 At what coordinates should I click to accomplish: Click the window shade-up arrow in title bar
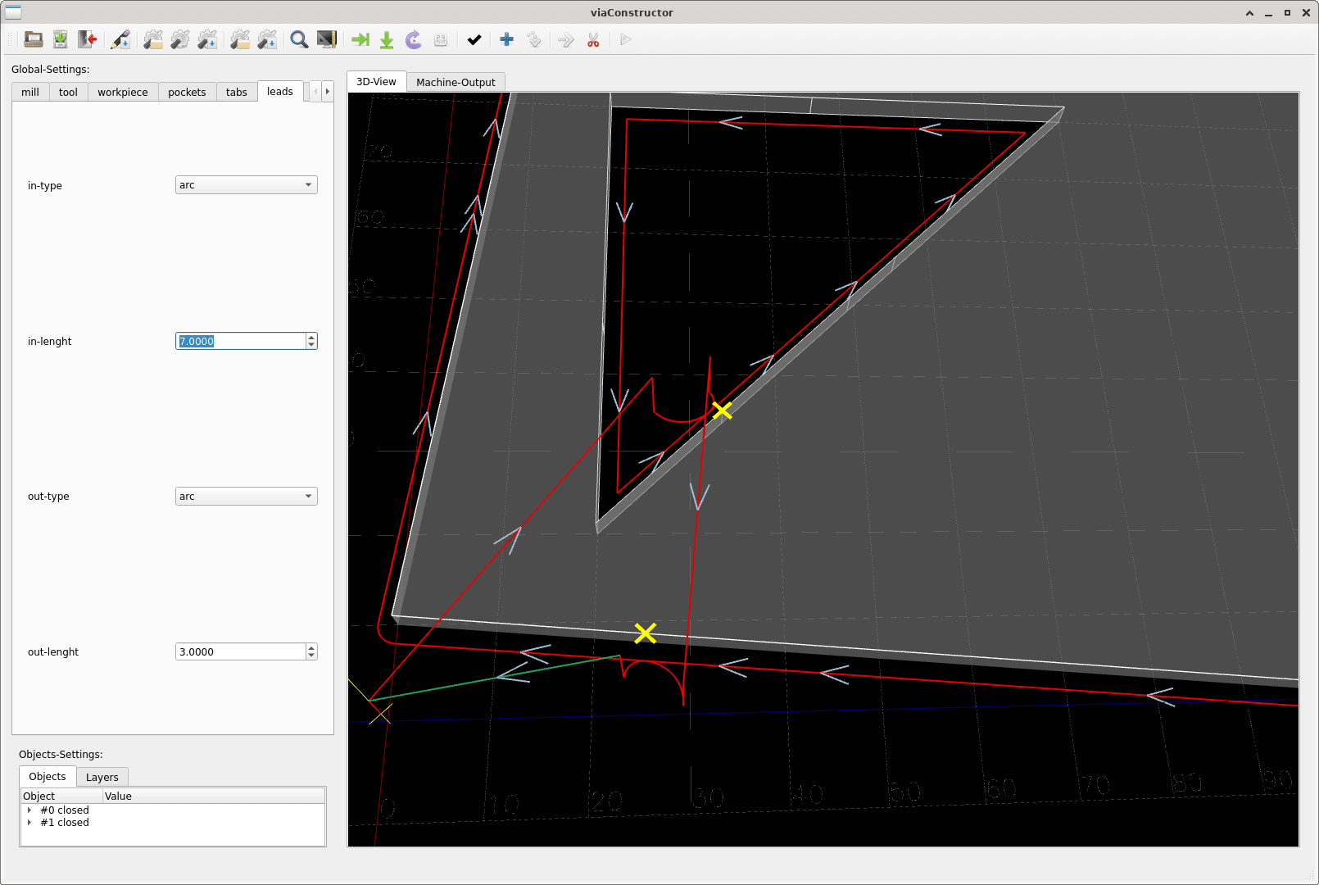[1249, 13]
